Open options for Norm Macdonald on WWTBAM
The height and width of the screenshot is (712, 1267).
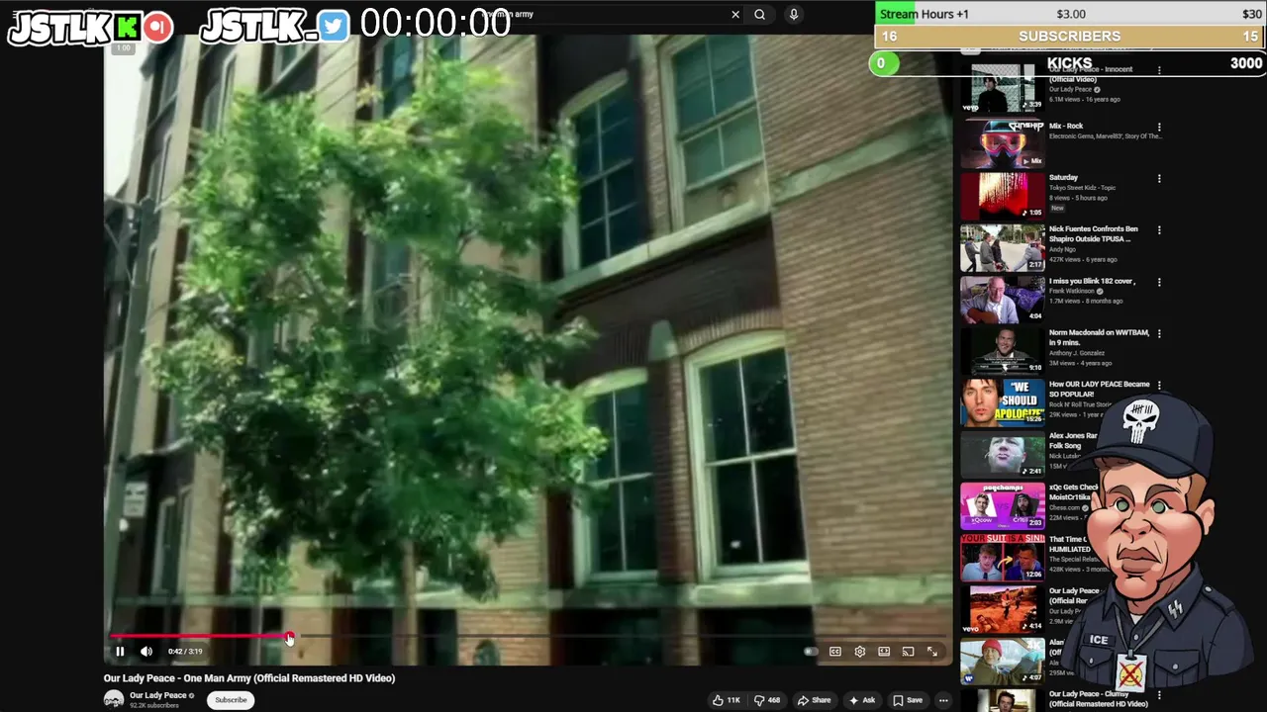point(1159,333)
